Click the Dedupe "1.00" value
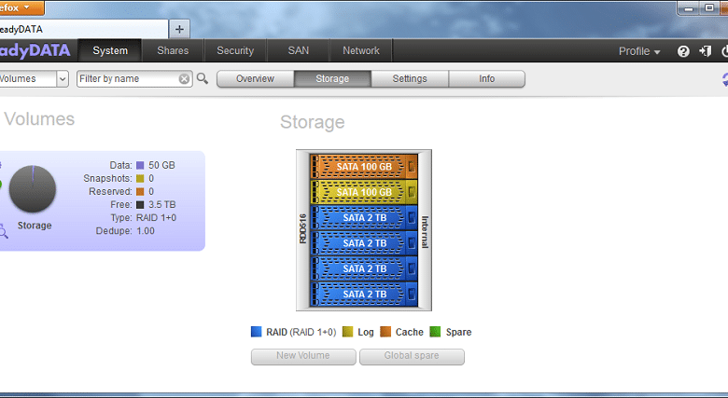 [x=146, y=231]
